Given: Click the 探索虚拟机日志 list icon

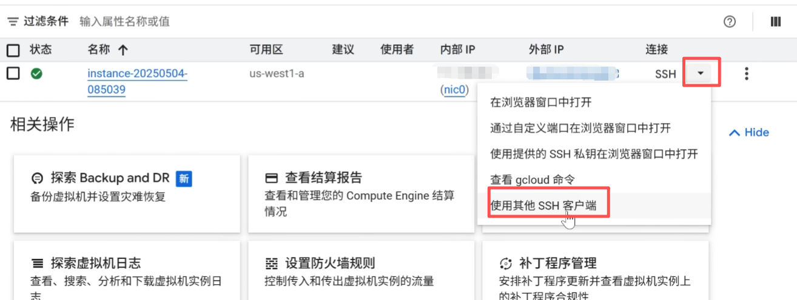Looking at the screenshot, I should [x=38, y=264].
